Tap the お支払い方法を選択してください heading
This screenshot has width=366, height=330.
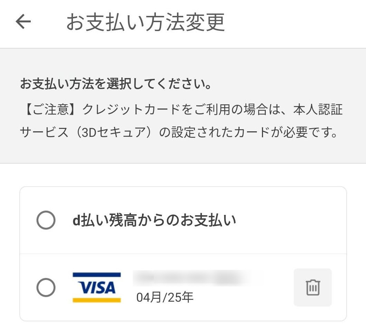[115, 84]
